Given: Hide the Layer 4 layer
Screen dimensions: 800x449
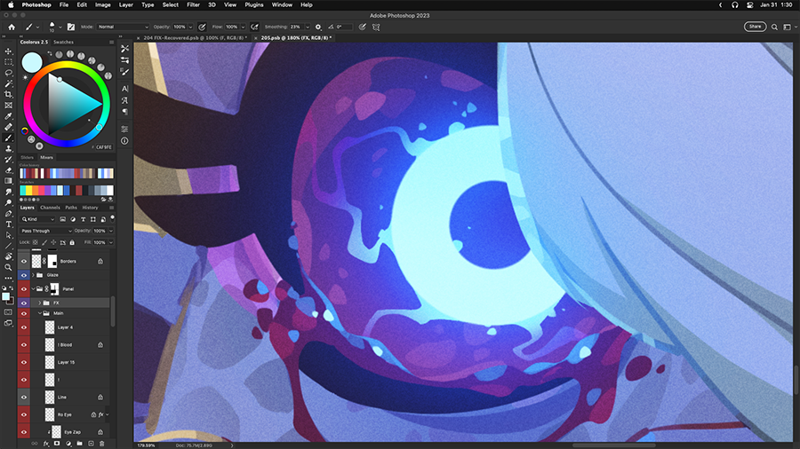Looking at the screenshot, I should coord(24,327).
